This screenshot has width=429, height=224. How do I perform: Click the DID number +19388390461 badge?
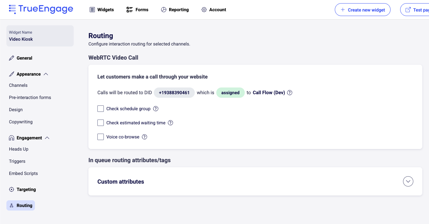(174, 93)
